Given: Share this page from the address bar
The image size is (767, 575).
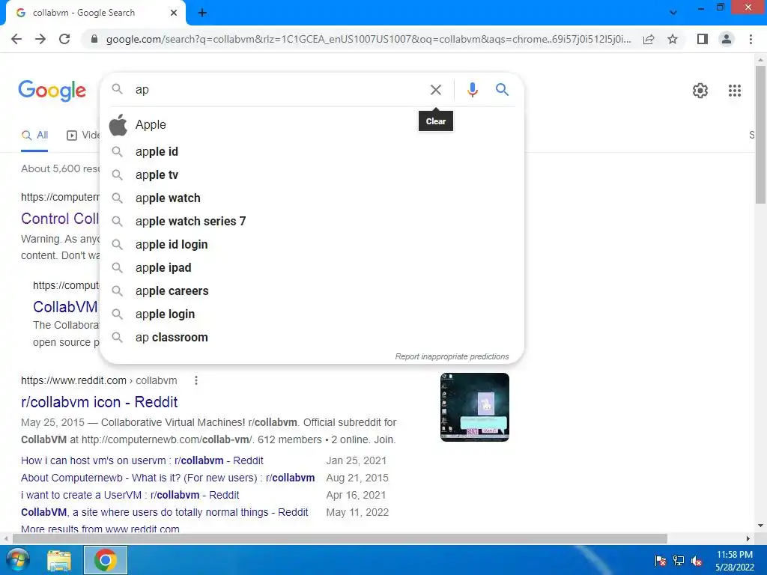Looking at the screenshot, I should click(649, 39).
